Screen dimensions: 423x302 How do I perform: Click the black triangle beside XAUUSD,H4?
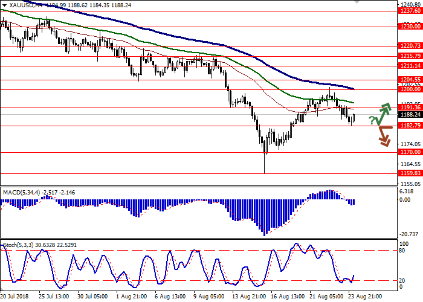tap(4, 4)
